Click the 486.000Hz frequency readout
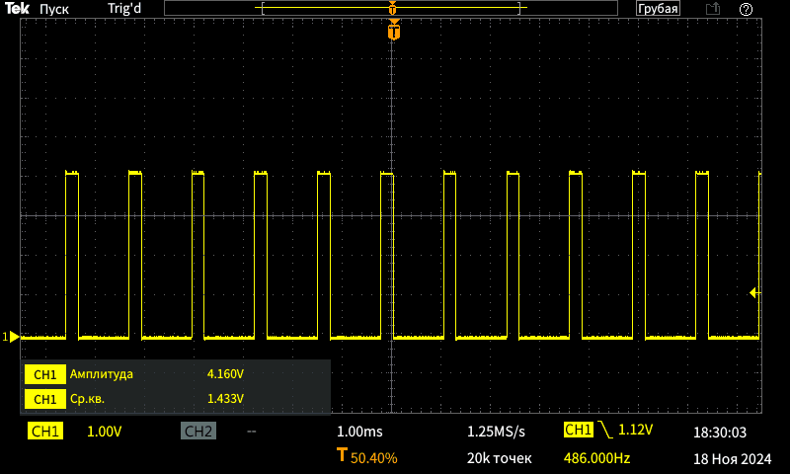 coord(596,458)
